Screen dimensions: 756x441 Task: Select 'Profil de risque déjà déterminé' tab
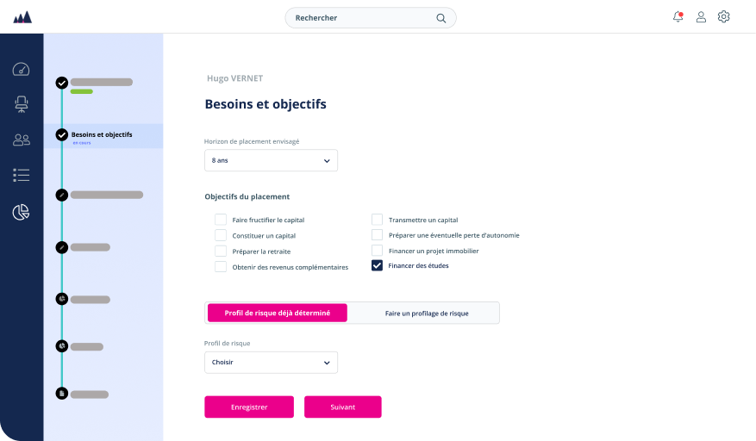pyautogui.click(x=278, y=313)
